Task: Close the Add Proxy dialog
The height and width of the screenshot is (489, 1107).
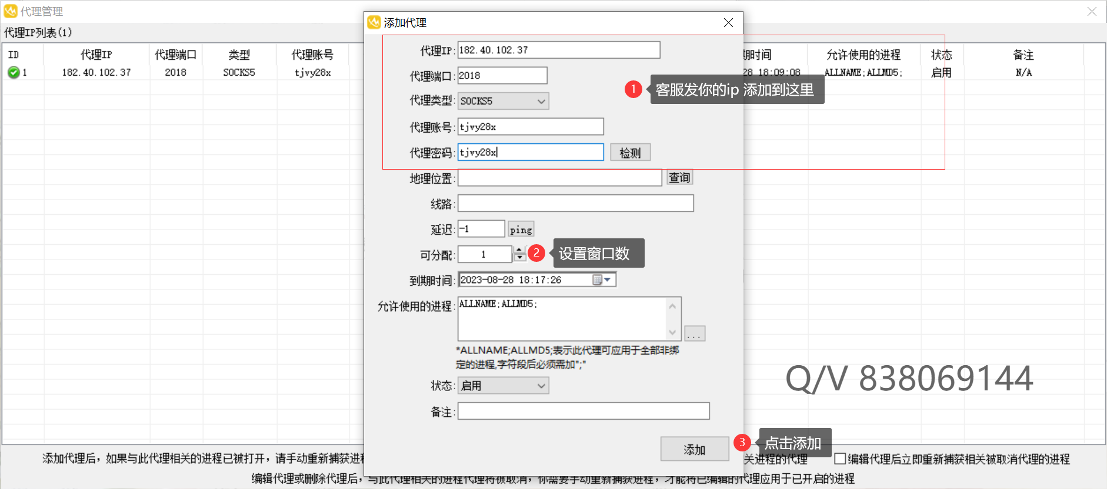Action: coord(728,23)
